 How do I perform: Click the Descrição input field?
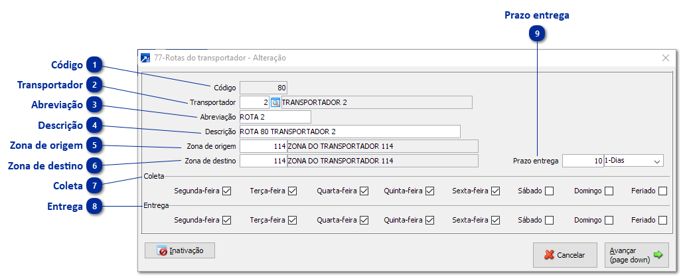tap(349, 132)
